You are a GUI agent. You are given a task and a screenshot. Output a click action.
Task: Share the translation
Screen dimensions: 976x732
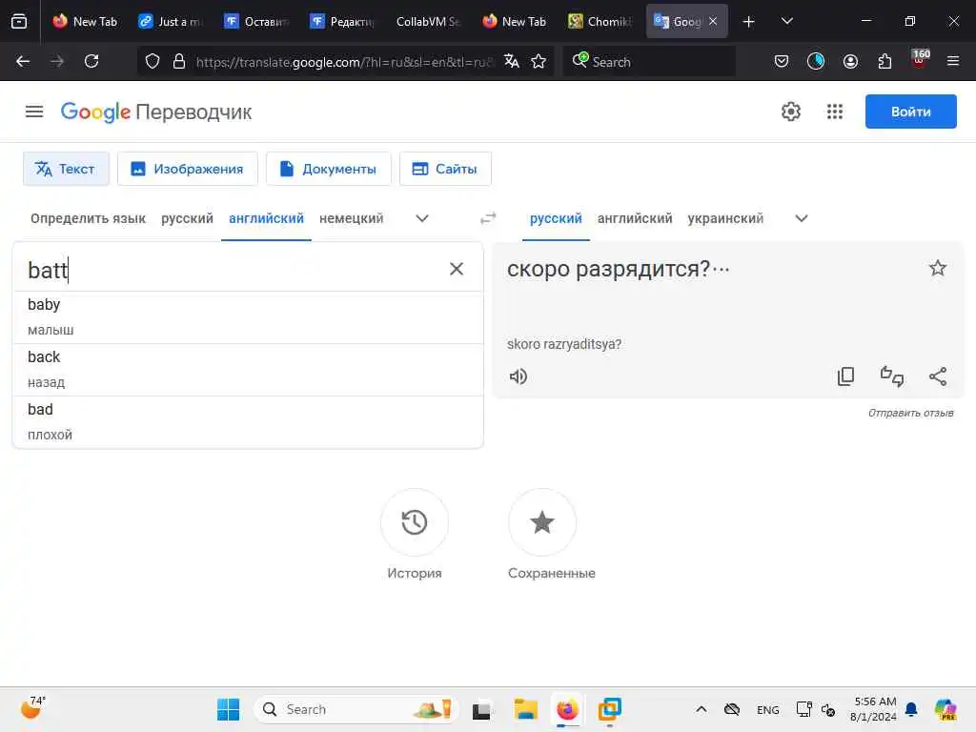coord(938,376)
